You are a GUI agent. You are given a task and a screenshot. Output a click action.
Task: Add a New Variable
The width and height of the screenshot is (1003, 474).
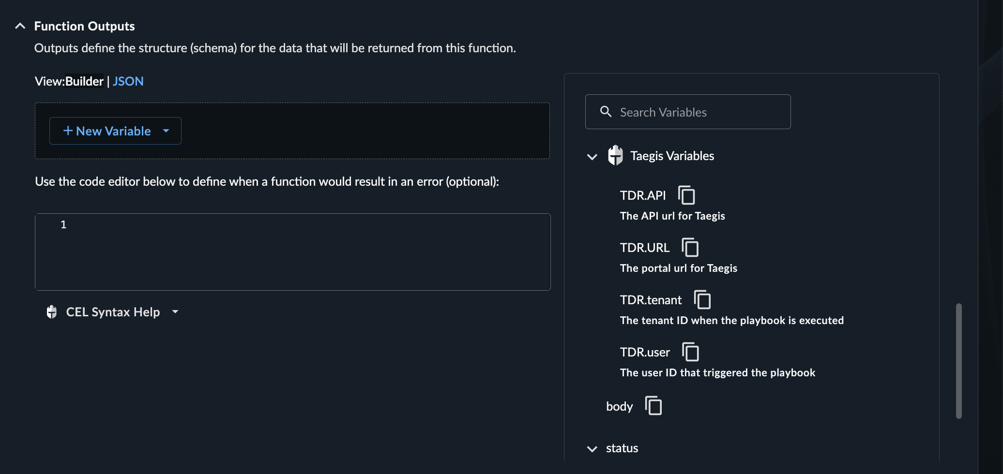(x=107, y=131)
